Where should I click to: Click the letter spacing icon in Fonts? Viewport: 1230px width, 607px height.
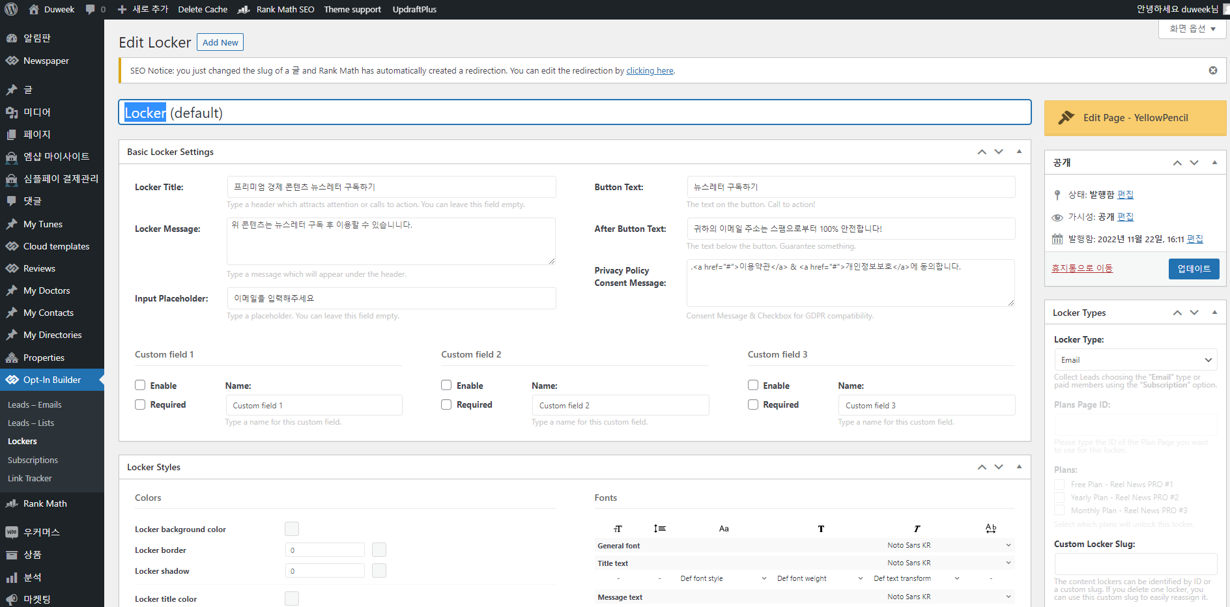point(991,528)
